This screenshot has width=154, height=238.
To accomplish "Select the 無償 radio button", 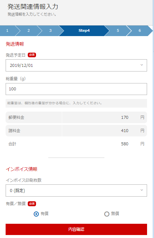I will [x=107, y=214].
